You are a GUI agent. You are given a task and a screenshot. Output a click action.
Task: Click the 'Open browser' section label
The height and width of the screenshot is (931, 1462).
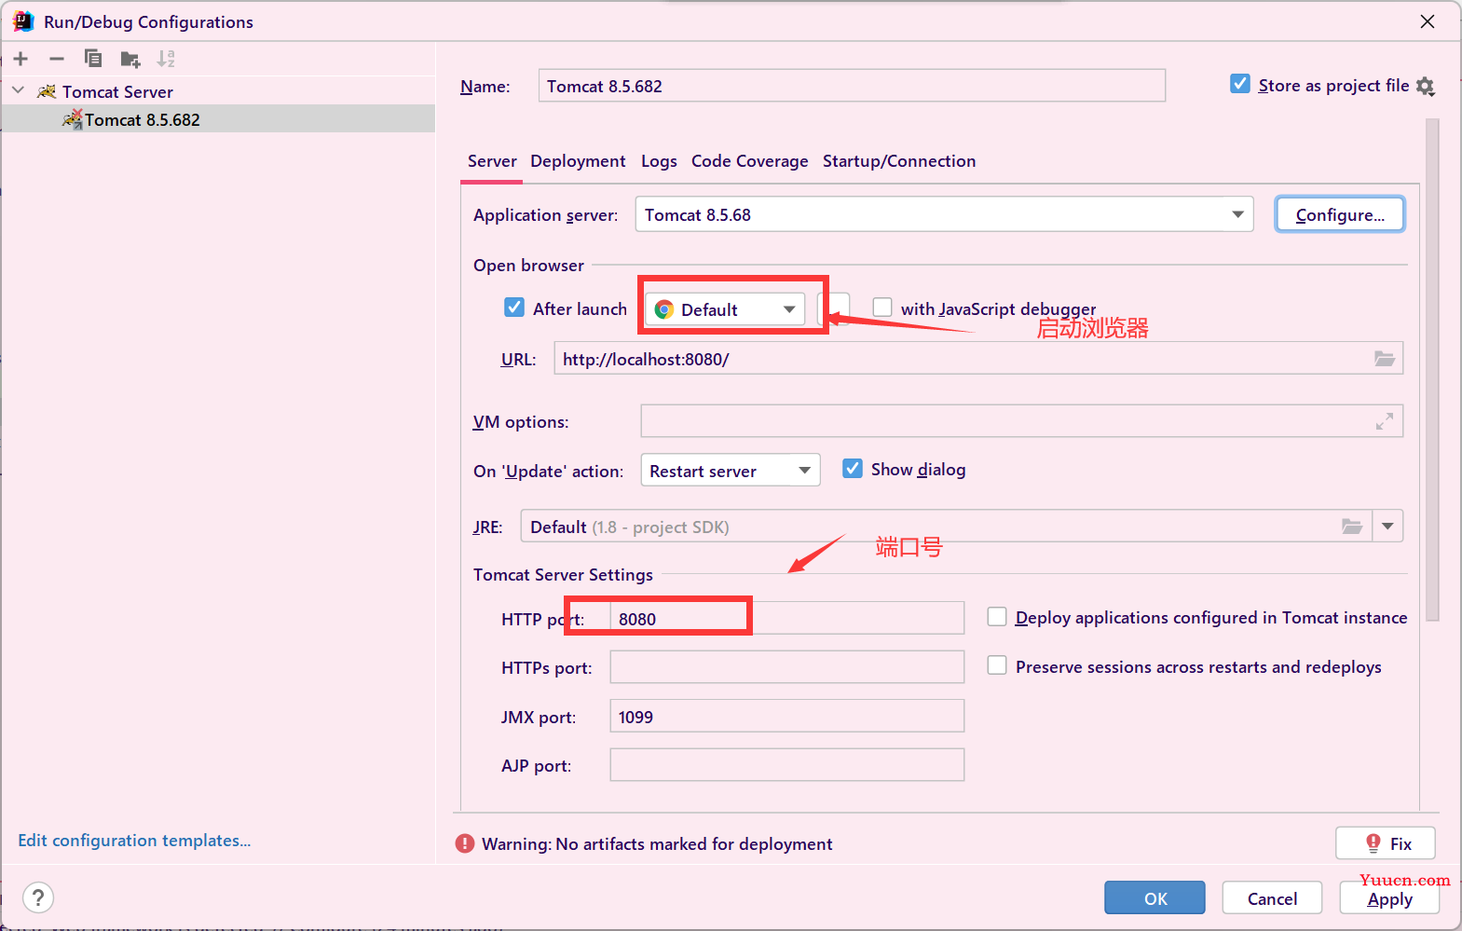coord(528,265)
